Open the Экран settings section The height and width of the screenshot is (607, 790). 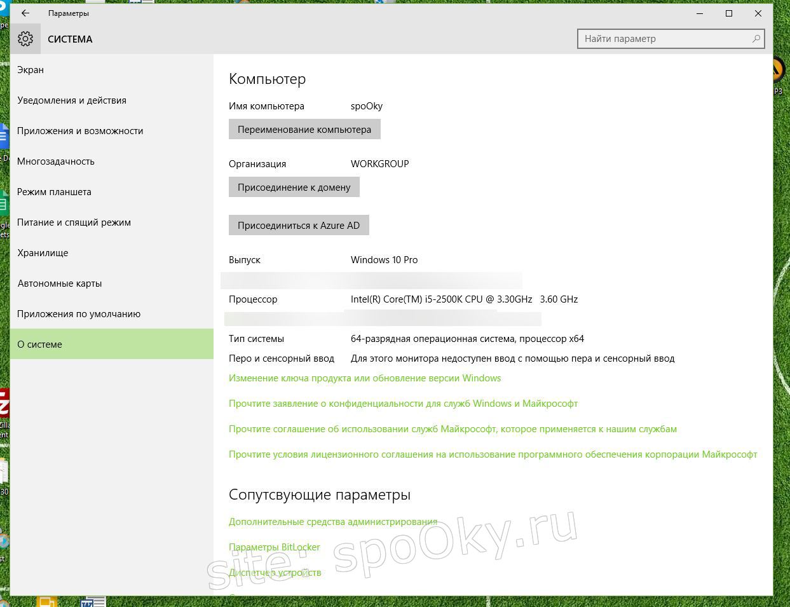[x=112, y=70]
